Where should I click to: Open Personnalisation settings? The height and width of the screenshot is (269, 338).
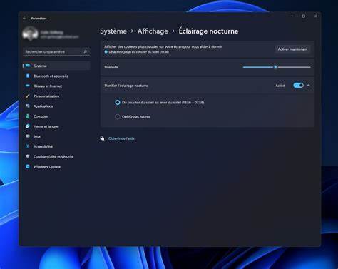click(56, 96)
